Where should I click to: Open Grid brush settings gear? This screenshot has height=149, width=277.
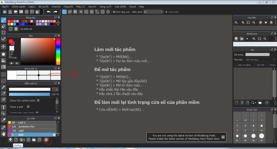point(54,135)
